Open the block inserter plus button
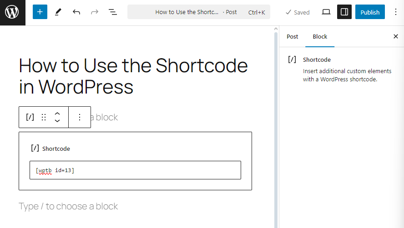 pyautogui.click(x=40, y=12)
